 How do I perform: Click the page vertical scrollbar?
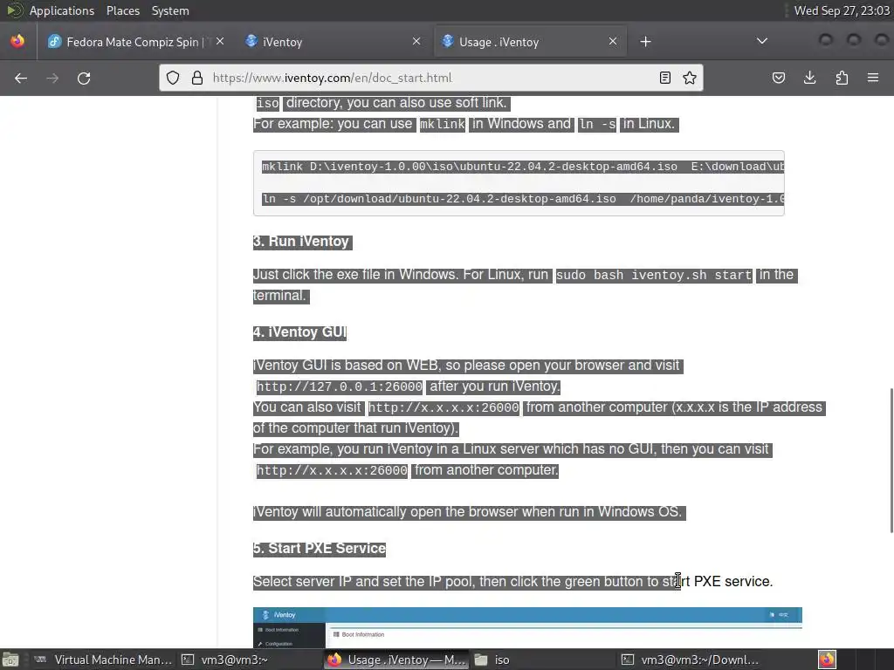[x=891, y=461]
